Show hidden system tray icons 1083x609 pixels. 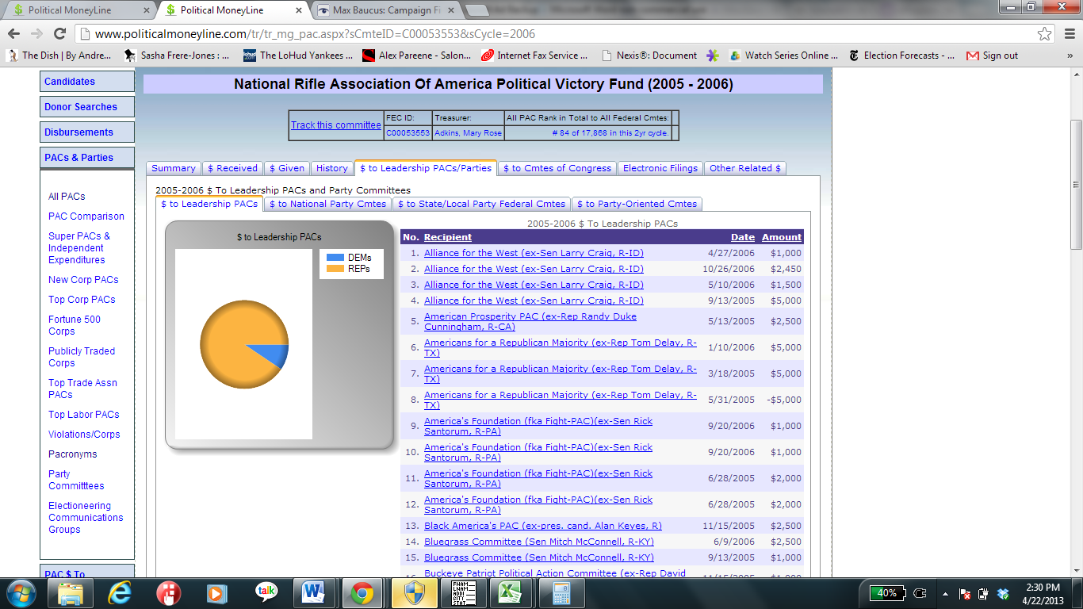click(944, 593)
